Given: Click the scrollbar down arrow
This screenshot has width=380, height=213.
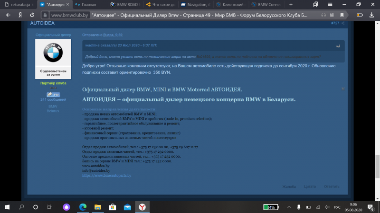Looking at the screenshot, I should point(377,199).
